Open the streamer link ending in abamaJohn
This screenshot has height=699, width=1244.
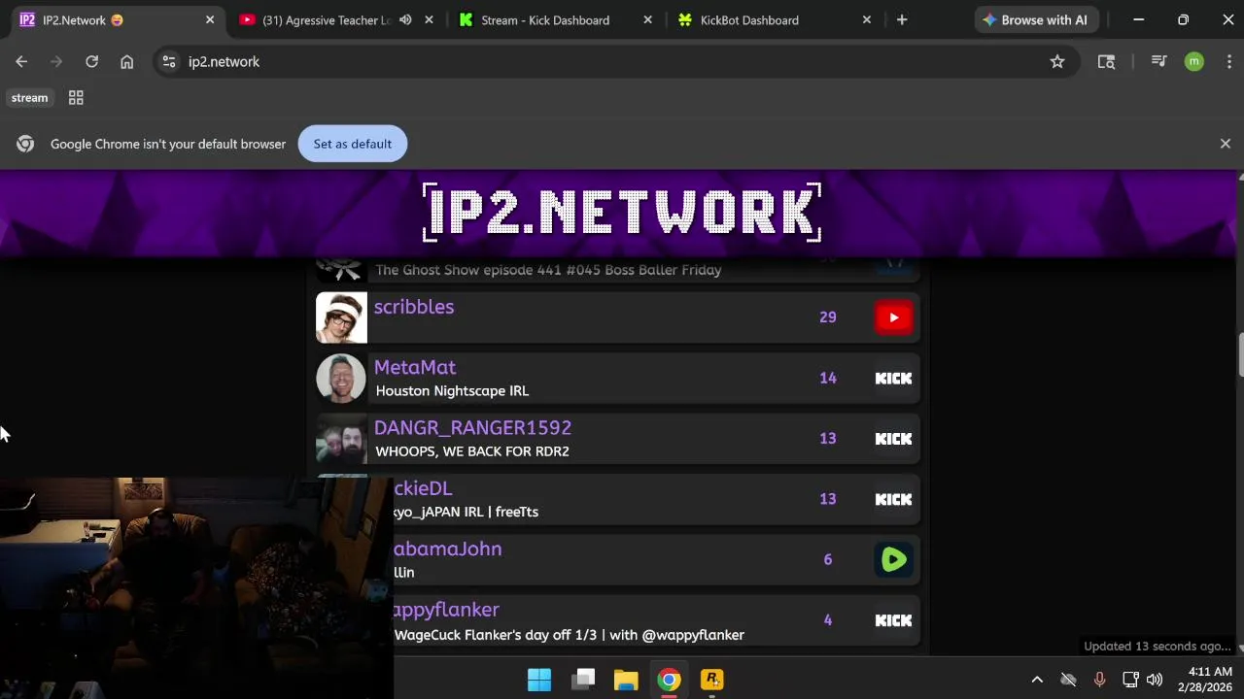point(448,549)
